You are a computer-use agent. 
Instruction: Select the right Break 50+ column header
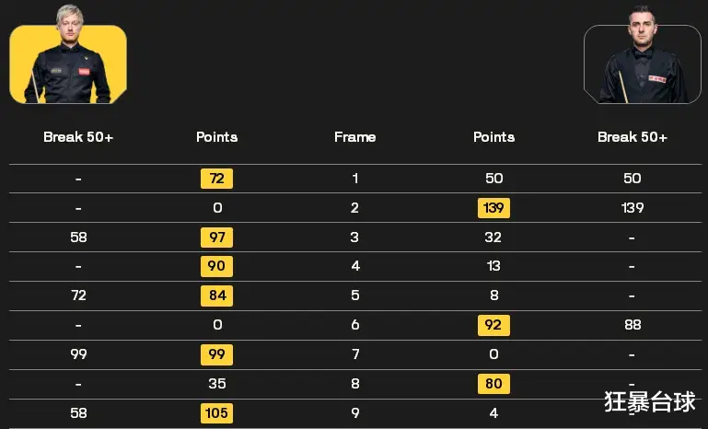point(633,137)
